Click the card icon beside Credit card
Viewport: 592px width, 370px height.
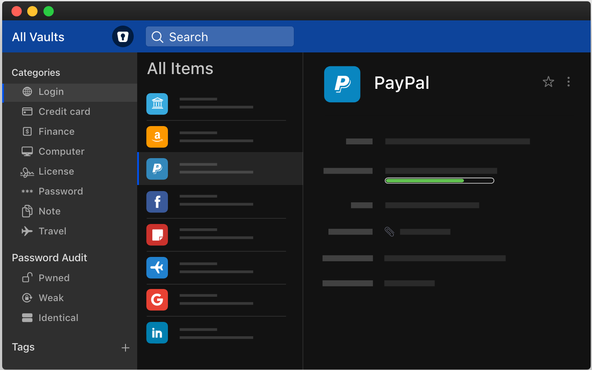[x=27, y=112]
